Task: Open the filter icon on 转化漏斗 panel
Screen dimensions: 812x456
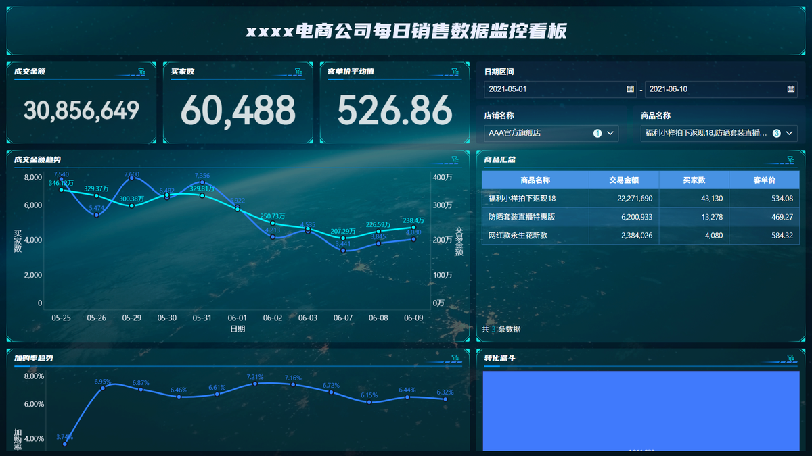Action: 790,358
